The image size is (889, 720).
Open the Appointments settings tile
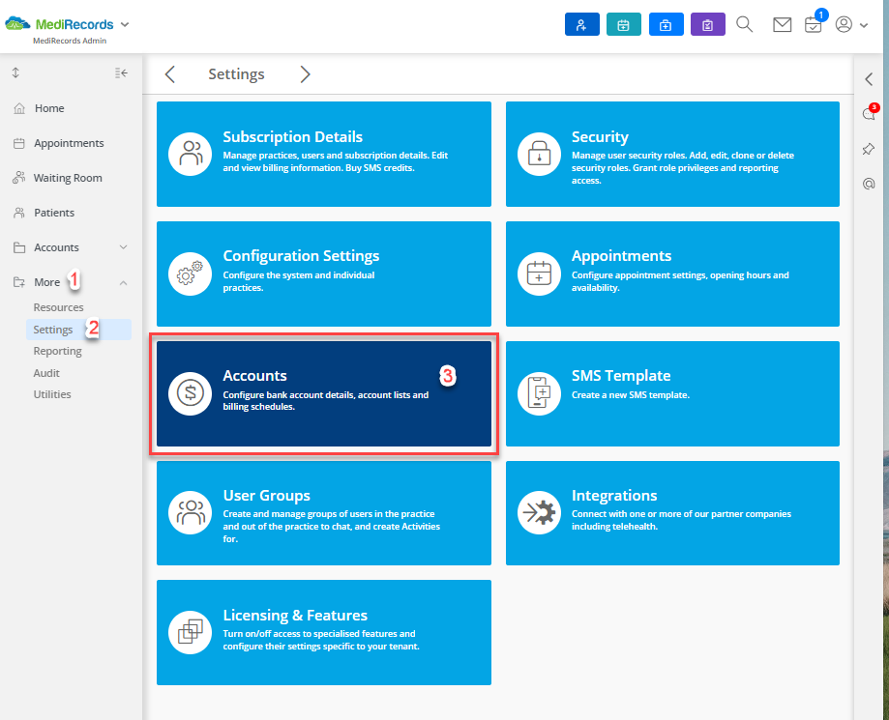click(x=672, y=274)
